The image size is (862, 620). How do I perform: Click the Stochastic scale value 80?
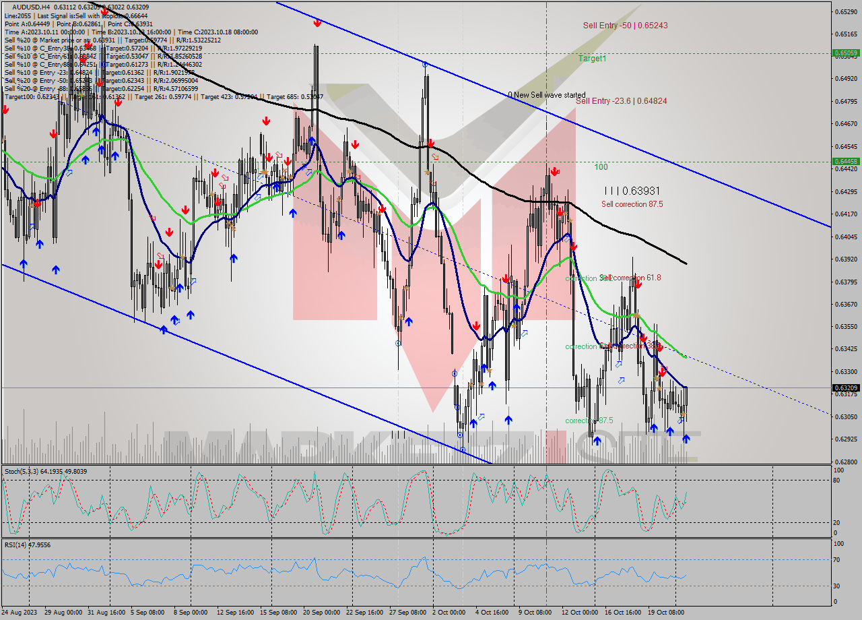837,480
